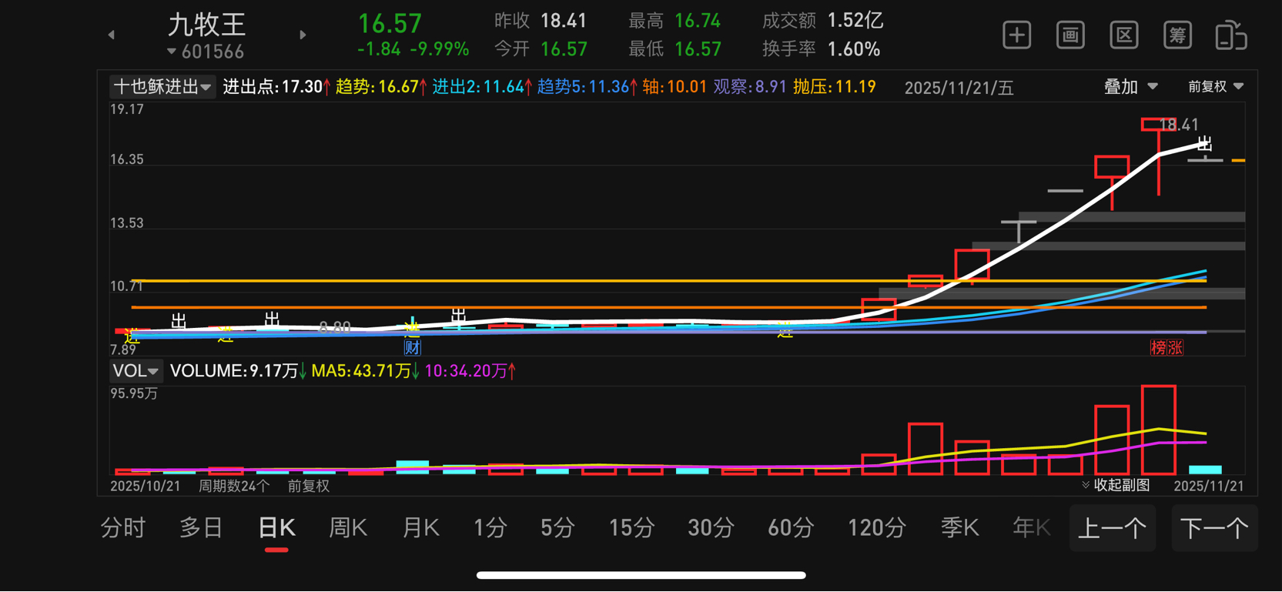Tap the 抛压:11.19 indicator value
The image size is (1282, 592).
coord(835,87)
